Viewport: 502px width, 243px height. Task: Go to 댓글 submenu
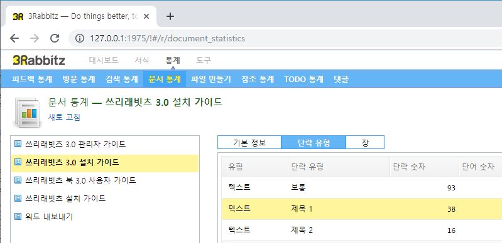point(341,79)
